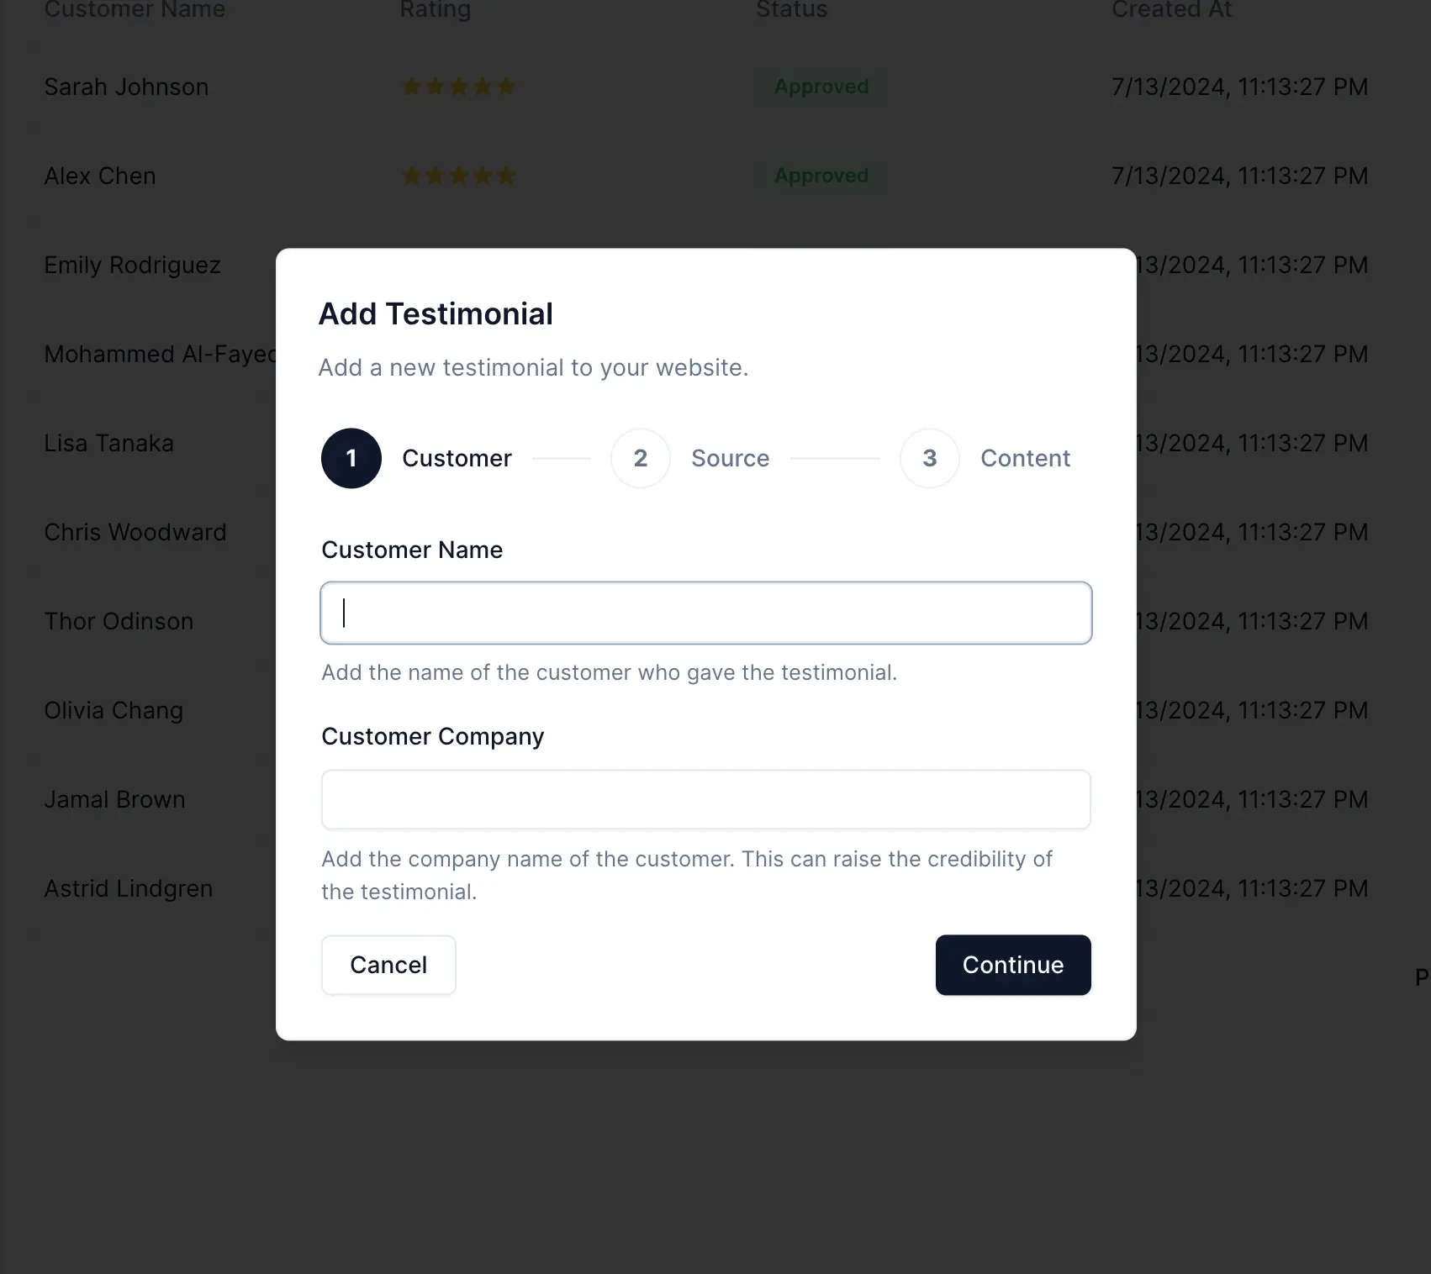Sort by the Status column header
1431x1274 pixels.
pyautogui.click(x=790, y=10)
